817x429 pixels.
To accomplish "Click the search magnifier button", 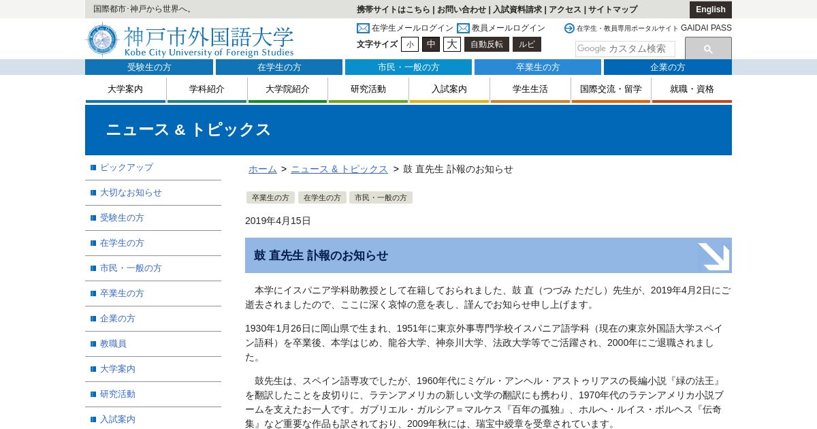I will tap(708, 48).
